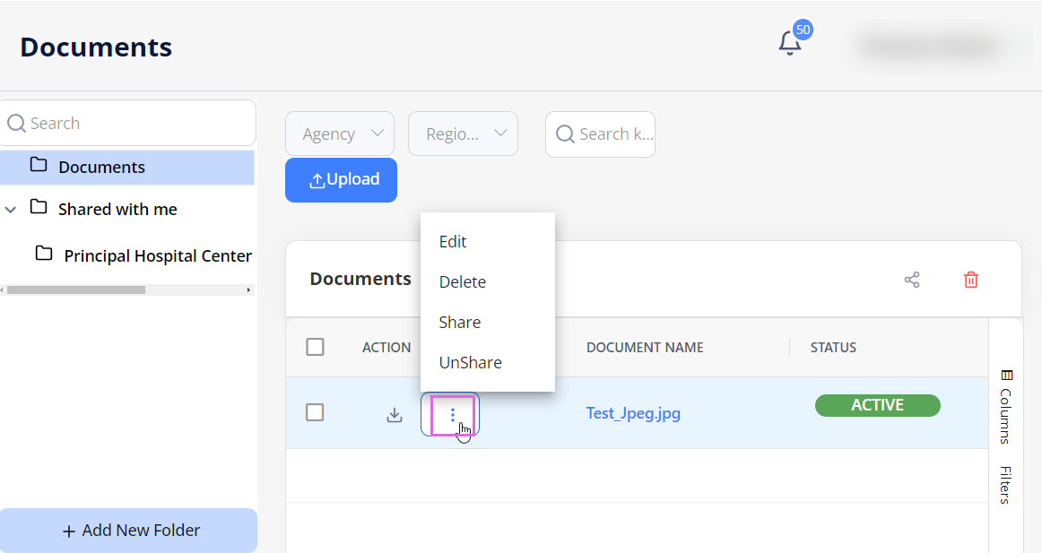
Task: Tick the select-all checkbox in table header
Action: click(315, 347)
